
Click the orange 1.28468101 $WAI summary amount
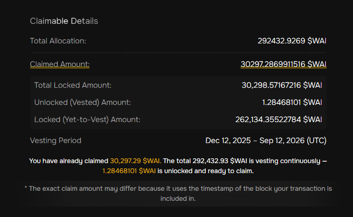click(x=129, y=171)
